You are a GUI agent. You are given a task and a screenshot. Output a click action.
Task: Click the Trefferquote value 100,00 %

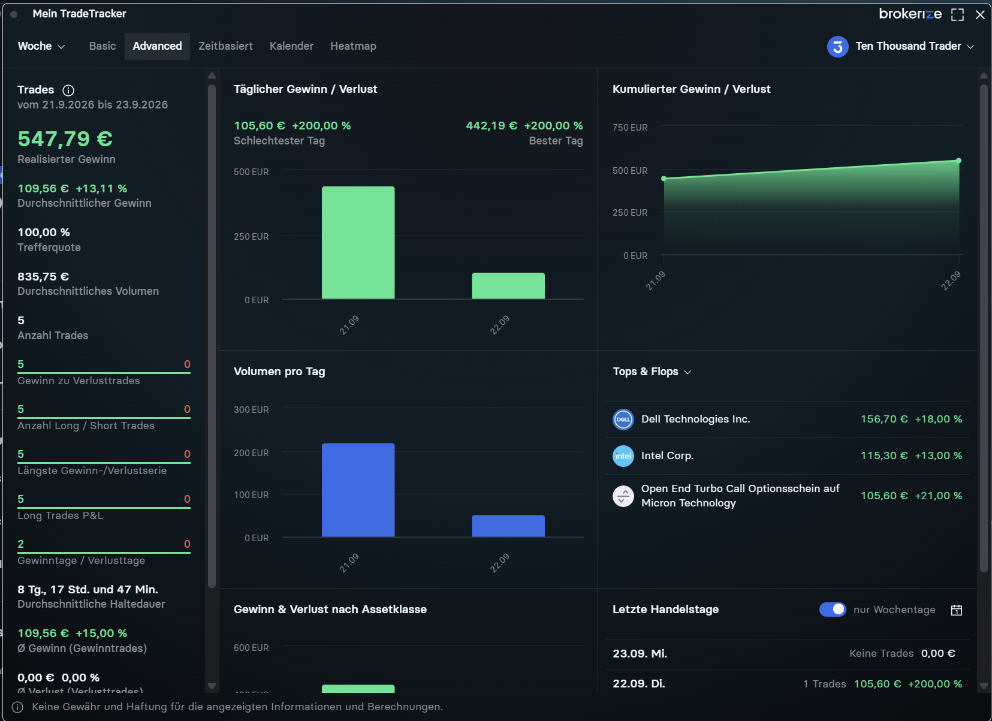44,233
